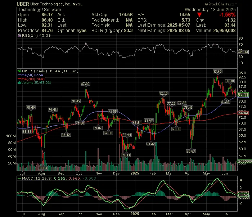
Task: Click the 87.00 October high label
Action: coord(85,84)
